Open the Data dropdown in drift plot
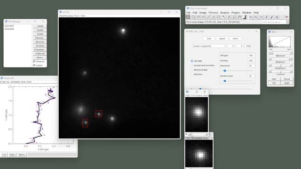301x169 pixels. tap(13, 154)
